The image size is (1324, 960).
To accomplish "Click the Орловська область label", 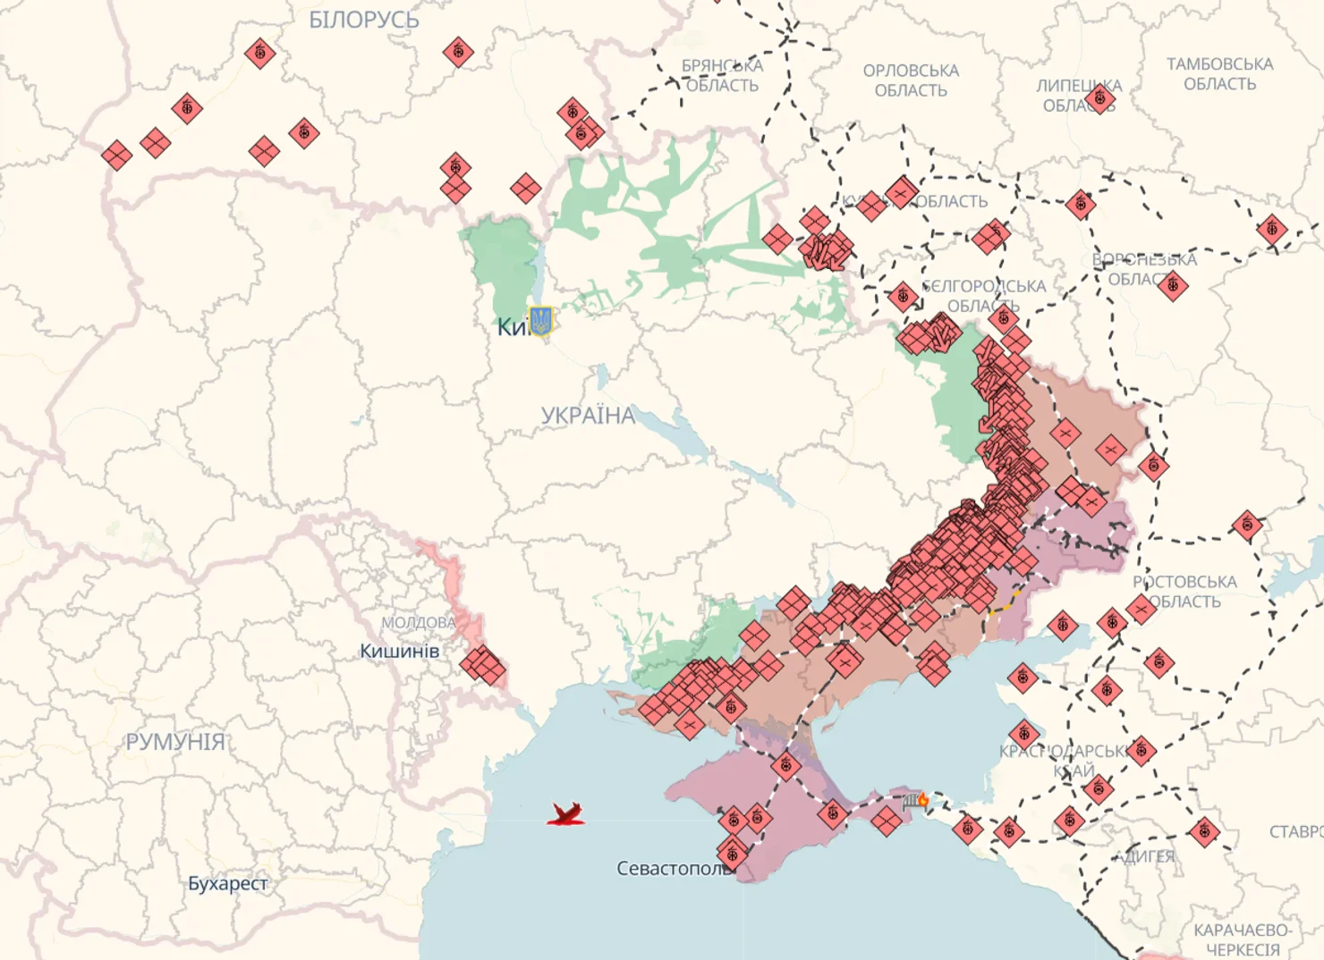I will pyautogui.click(x=911, y=80).
